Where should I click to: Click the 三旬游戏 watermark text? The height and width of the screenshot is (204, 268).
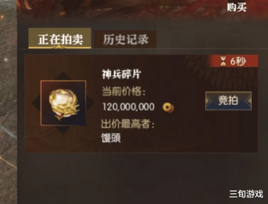(246, 194)
